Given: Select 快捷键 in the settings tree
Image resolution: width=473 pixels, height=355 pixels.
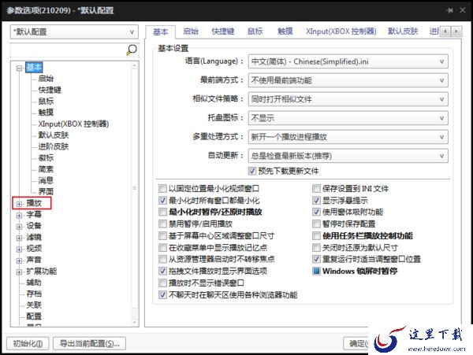Looking at the screenshot, I should (50, 90).
